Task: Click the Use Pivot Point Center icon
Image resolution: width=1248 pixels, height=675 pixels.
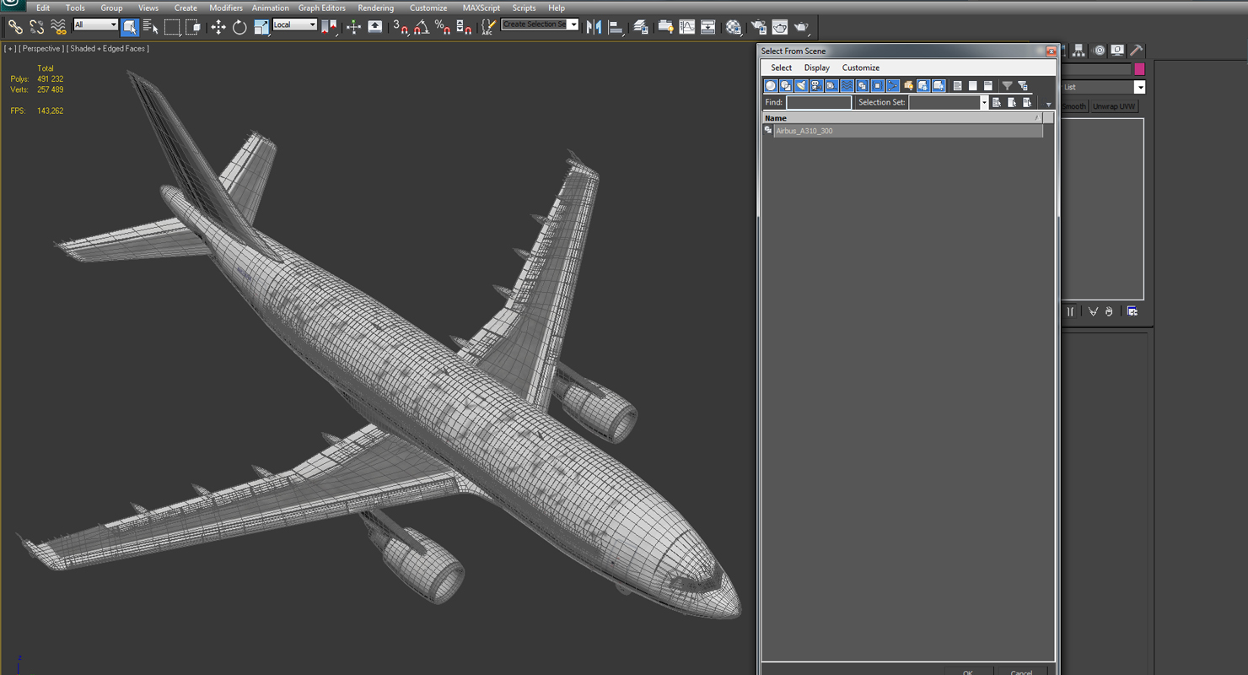Action: (329, 27)
